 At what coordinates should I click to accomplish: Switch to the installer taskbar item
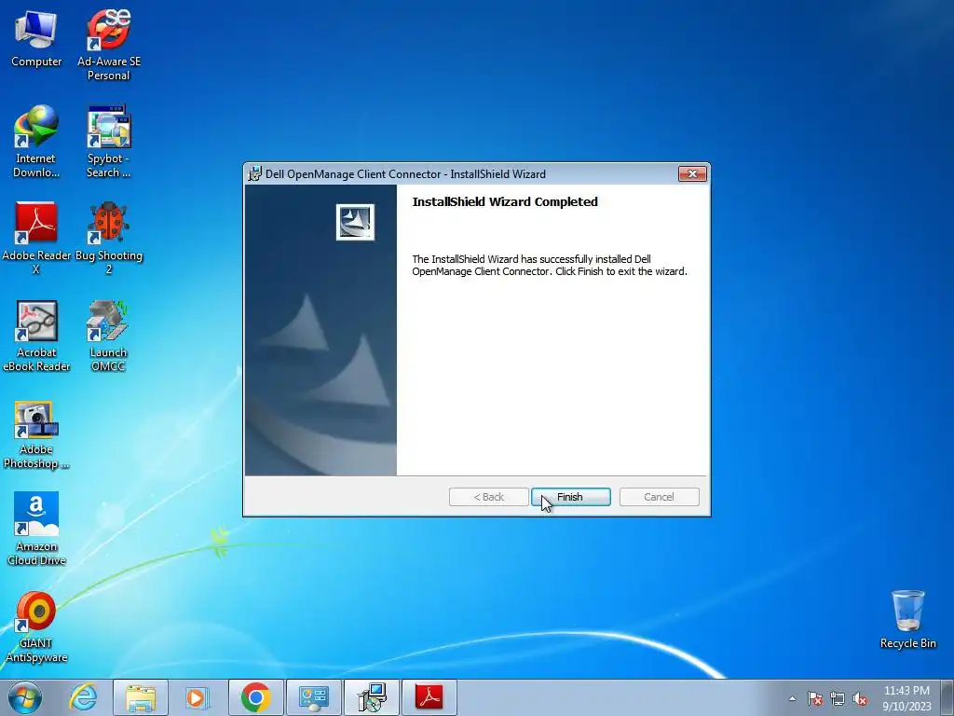coord(372,697)
